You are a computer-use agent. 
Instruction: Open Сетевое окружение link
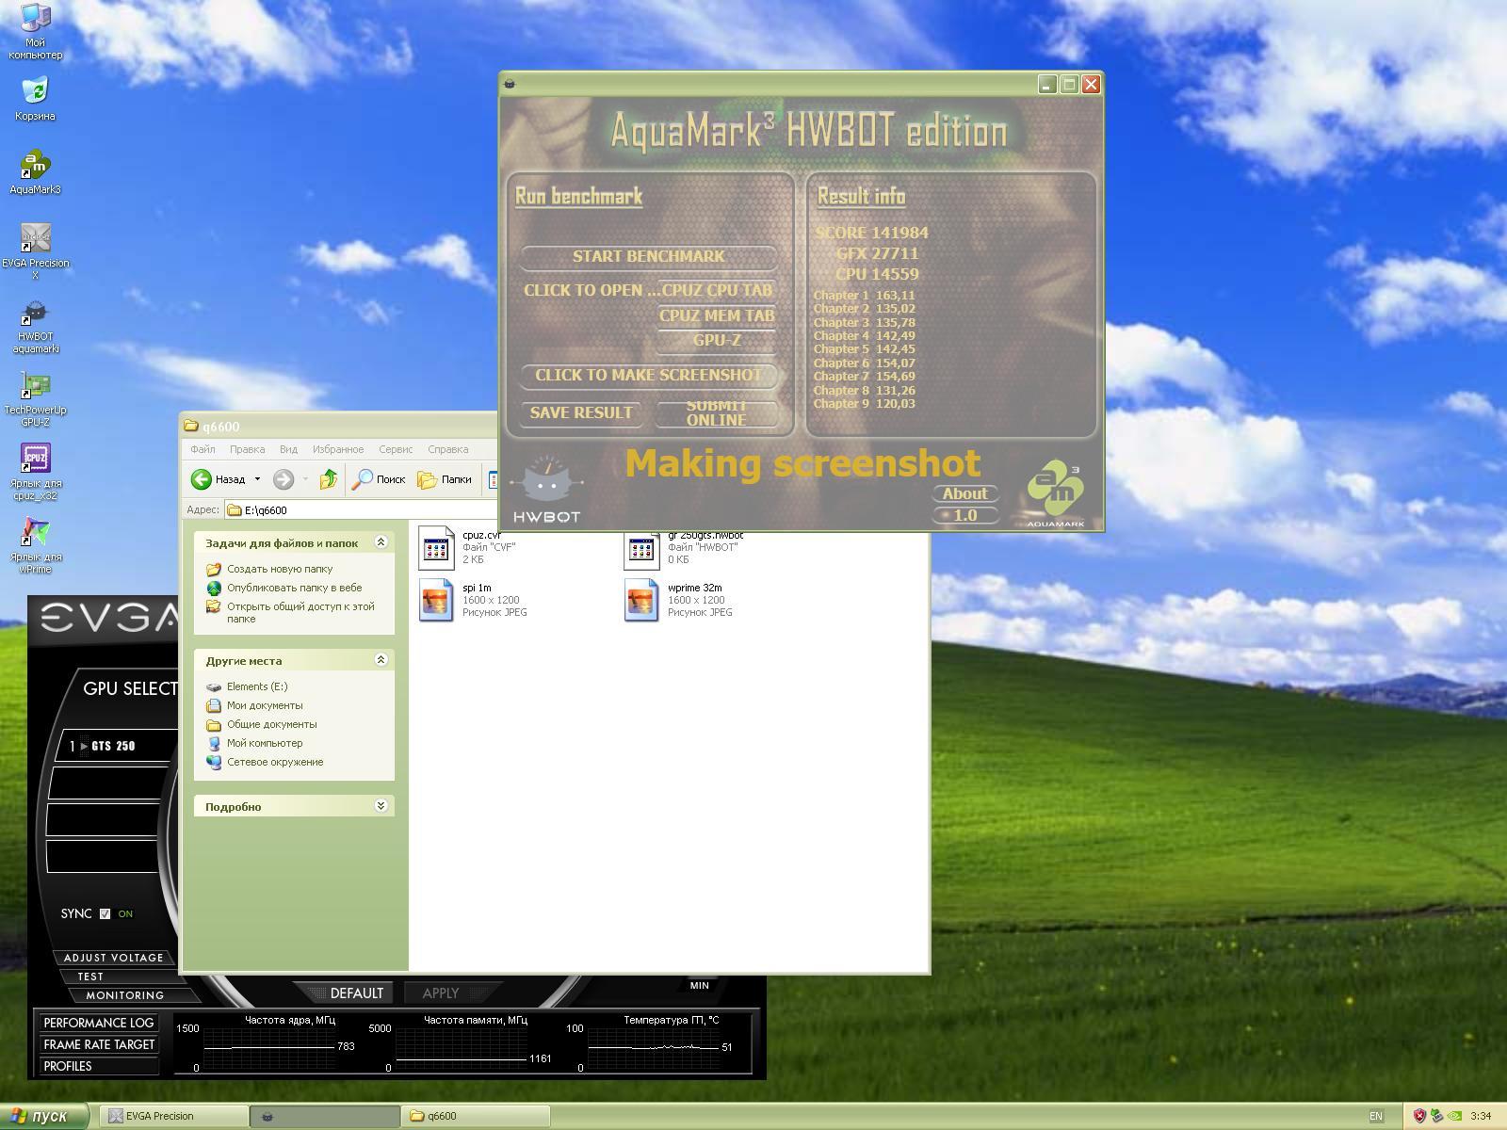pos(275,762)
